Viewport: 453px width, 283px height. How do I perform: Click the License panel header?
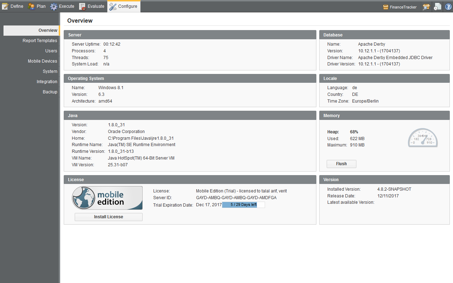point(190,179)
